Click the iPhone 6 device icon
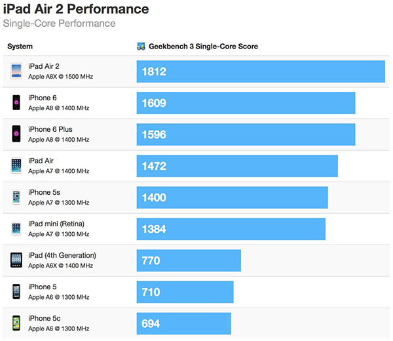This screenshot has height=341, width=393. pos(16,103)
